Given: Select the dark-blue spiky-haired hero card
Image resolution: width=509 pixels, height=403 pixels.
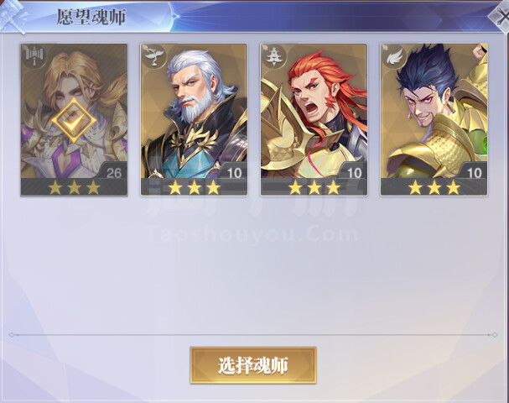Looking at the screenshot, I should pyautogui.click(x=434, y=120).
